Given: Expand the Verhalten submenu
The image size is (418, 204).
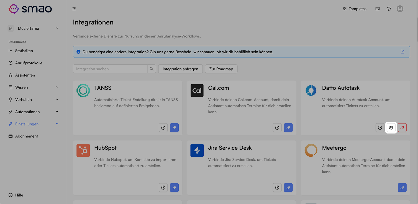Looking at the screenshot, I should 57,99.
